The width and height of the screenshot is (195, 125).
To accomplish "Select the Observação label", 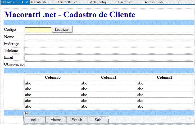I will pyautogui.click(x=14, y=64).
